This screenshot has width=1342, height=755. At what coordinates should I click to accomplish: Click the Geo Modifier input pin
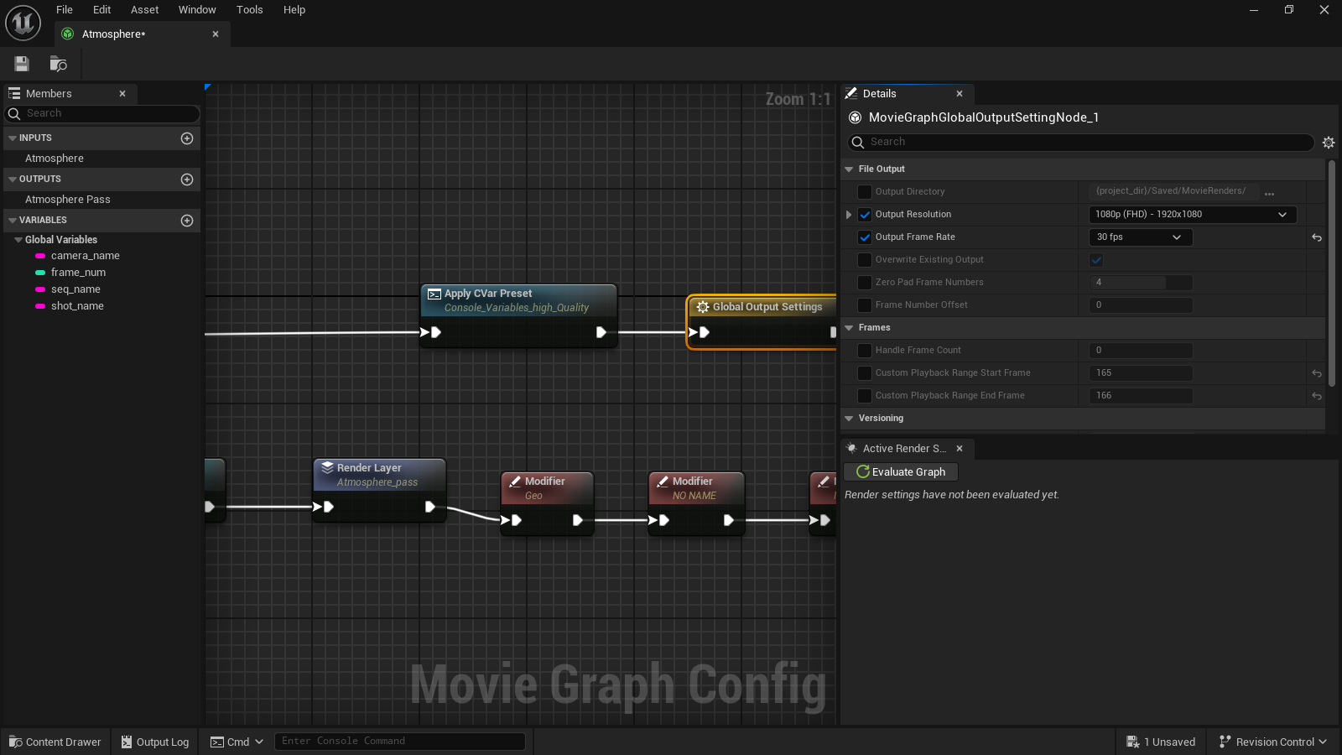(x=512, y=520)
